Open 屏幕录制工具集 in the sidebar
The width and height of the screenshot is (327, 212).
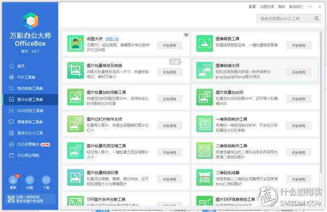click(x=30, y=122)
